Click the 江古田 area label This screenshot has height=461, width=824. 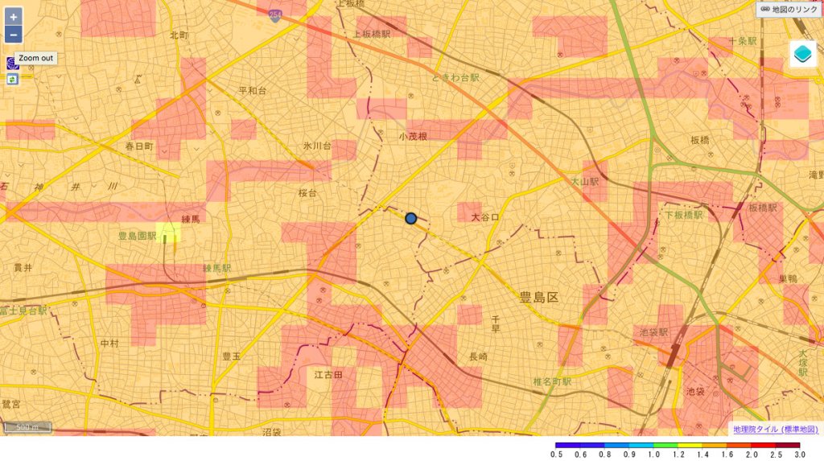coord(328,375)
